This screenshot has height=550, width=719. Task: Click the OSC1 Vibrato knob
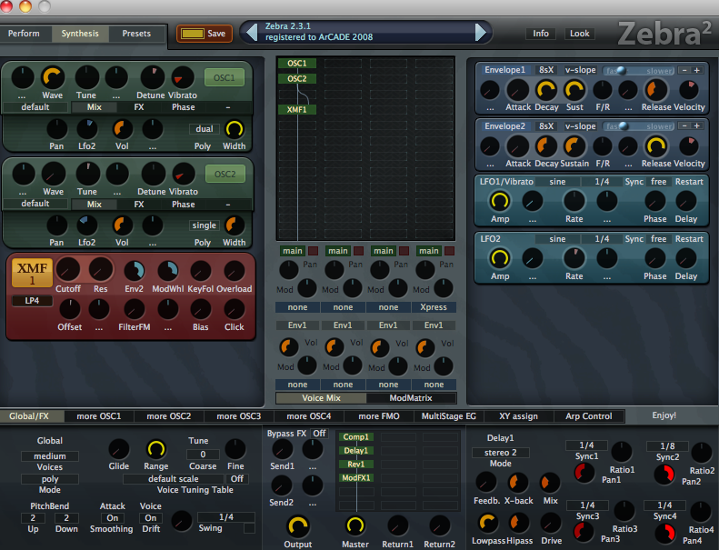(183, 77)
